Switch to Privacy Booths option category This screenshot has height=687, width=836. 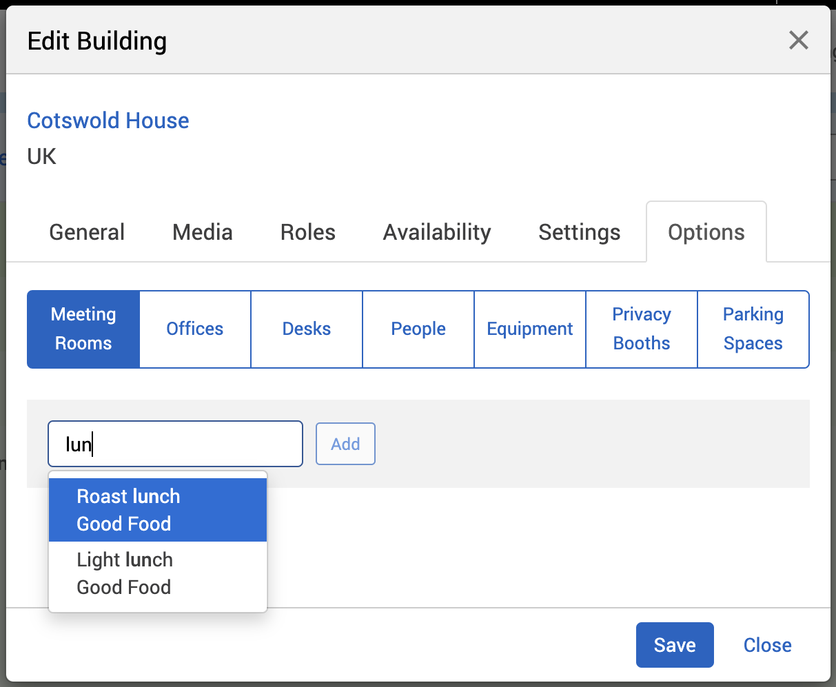pos(642,329)
